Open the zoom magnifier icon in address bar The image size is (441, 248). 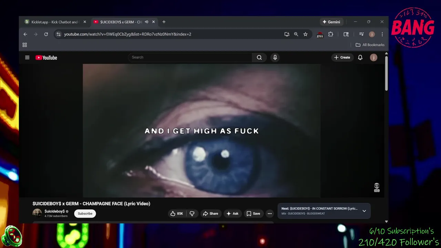[x=296, y=34]
